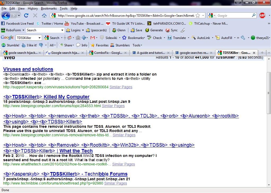Click Similar Pages link after technibble.com URL
This screenshot has width=271, height=193.
(115, 183)
